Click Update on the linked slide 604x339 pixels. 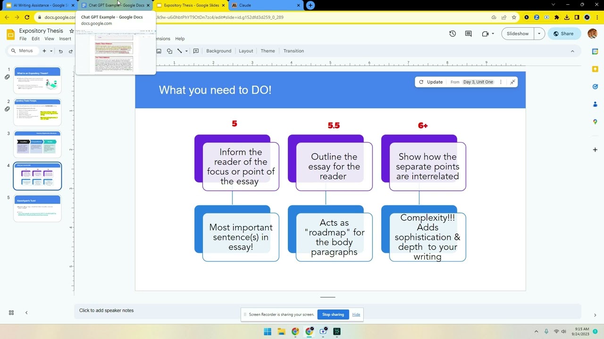[x=431, y=82]
